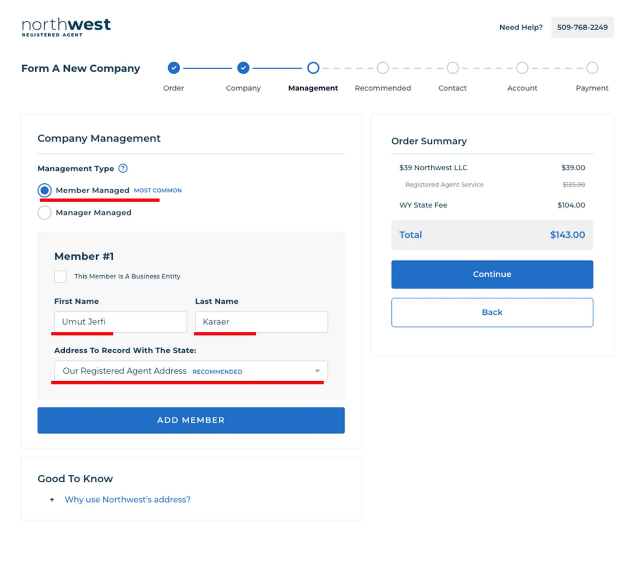The image size is (636, 573).
Task: Select the Contact step label
Action: coord(453,88)
